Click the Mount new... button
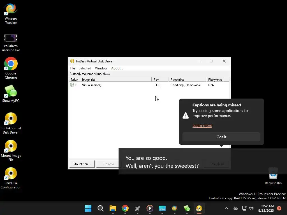The image size is (287, 215). (82, 164)
